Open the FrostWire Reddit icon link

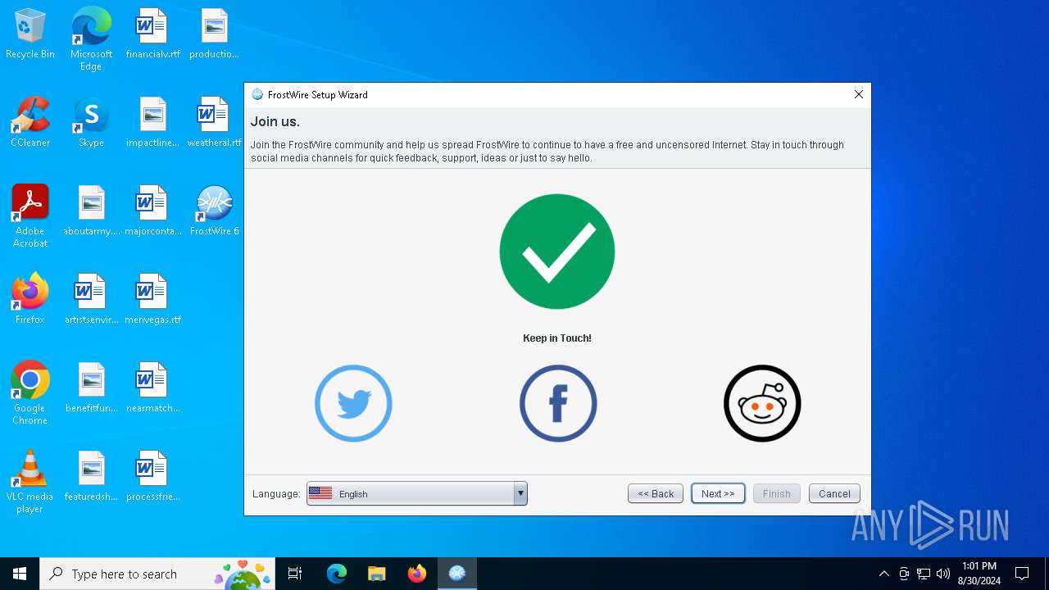pyautogui.click(x=762, y=403)
